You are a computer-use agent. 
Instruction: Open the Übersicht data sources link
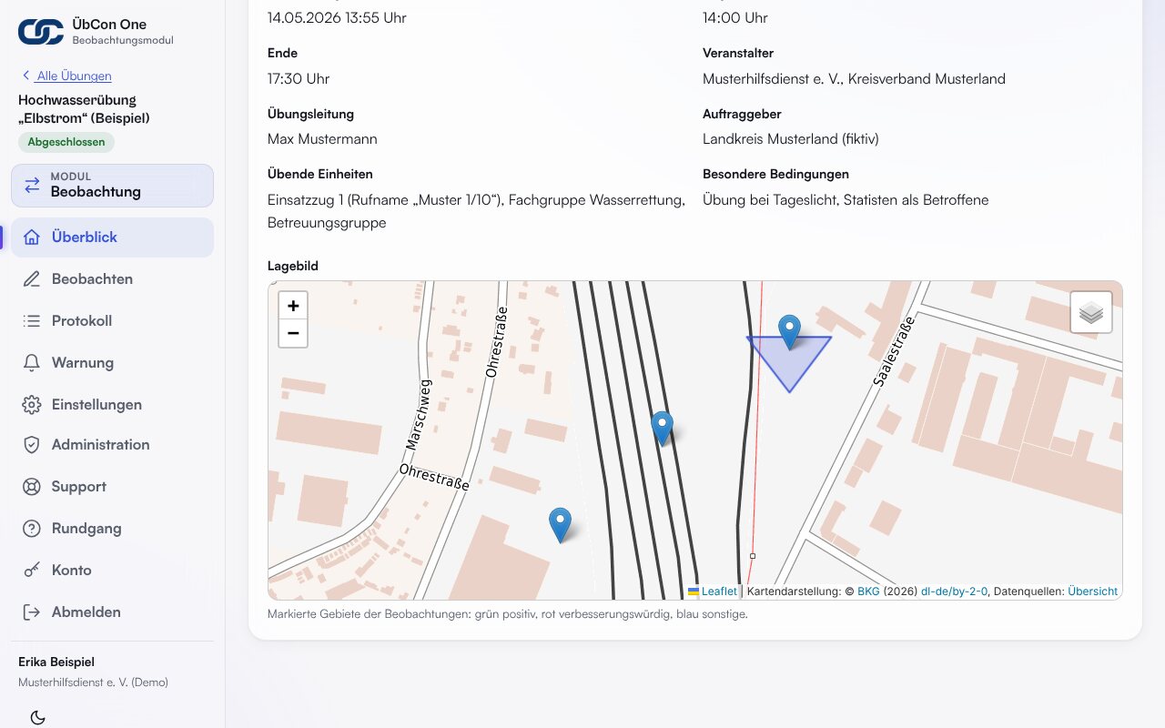click(1092, 591)
